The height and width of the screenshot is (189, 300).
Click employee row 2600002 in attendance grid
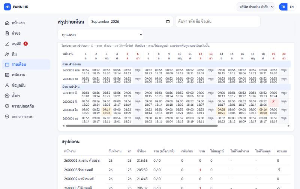(176, 94)
